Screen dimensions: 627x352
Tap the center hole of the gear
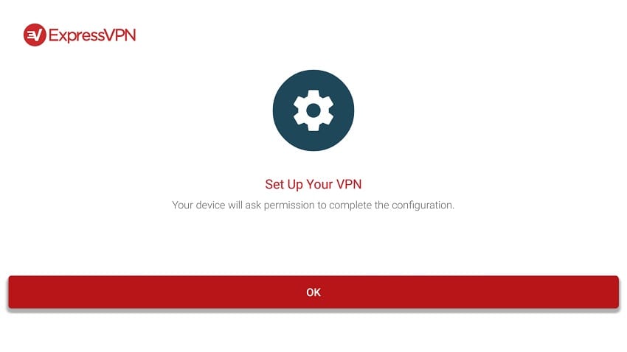click(x=313, y=110)
